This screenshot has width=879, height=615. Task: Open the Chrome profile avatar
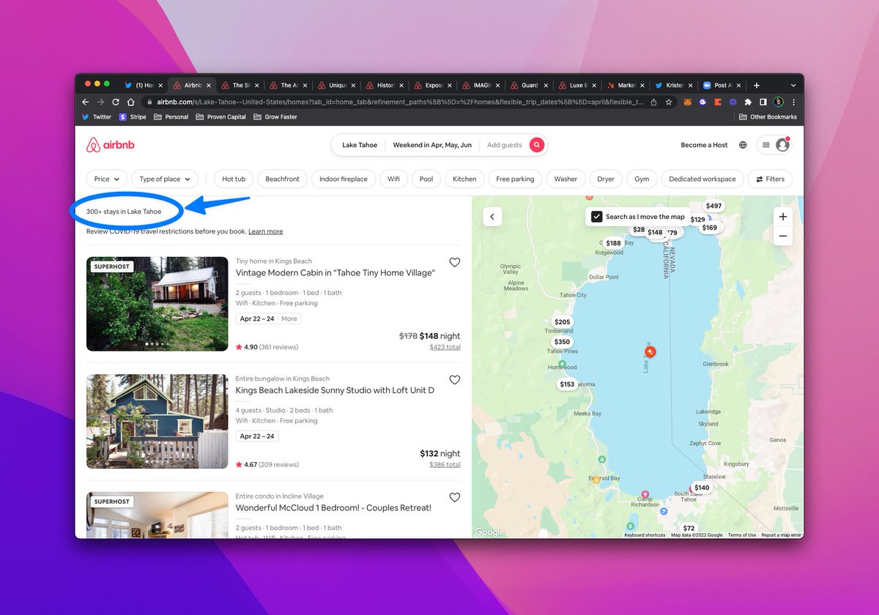[779, 102]
